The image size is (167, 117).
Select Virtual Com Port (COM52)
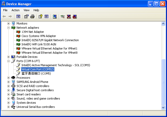tap(38, 69)
